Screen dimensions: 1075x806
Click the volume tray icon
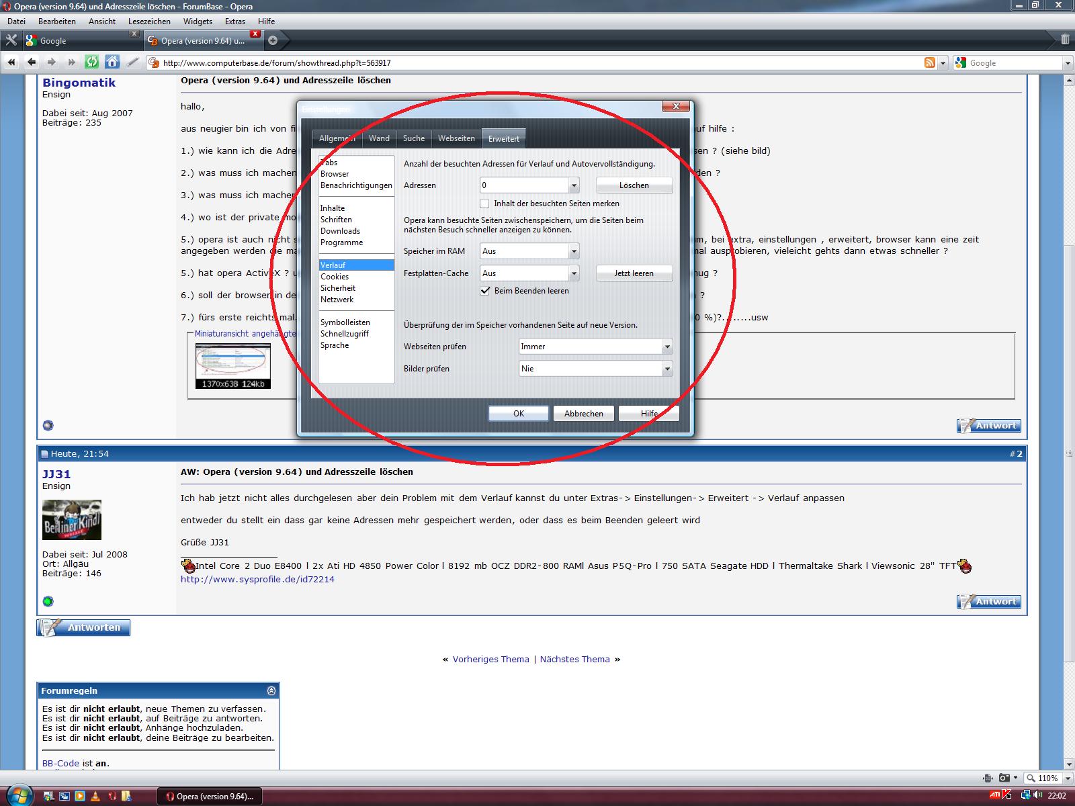(x=1039, y=796)
